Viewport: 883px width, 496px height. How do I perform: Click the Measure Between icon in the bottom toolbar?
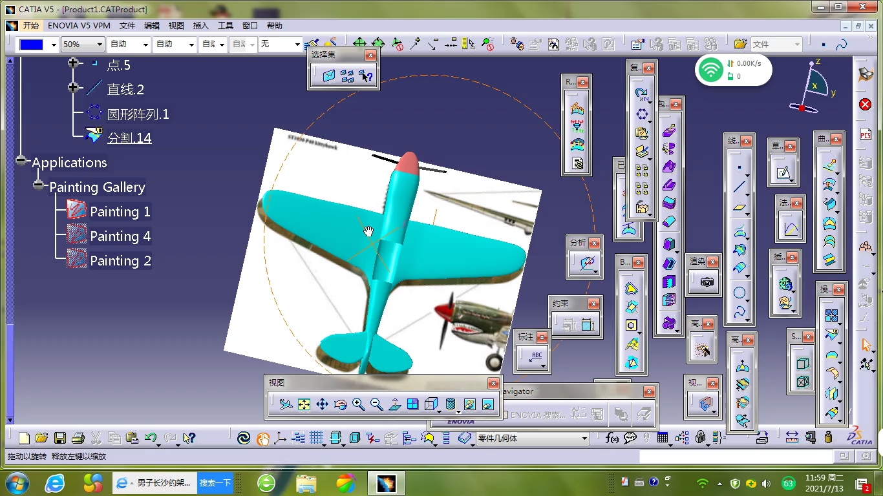pyautogui.click(x=792, y=439)
